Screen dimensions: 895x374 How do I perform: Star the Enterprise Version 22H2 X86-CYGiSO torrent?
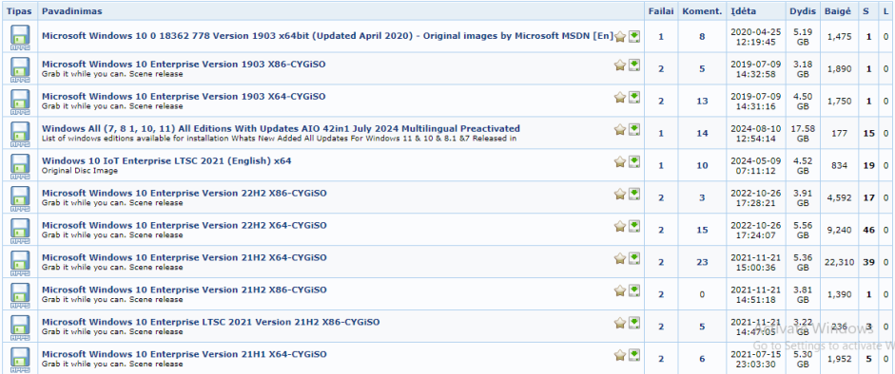coord(620,194)
